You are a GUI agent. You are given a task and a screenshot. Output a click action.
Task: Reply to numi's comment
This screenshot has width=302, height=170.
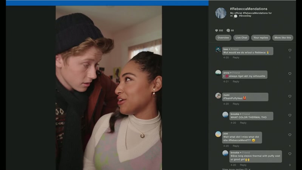click(x=236, y=104)
